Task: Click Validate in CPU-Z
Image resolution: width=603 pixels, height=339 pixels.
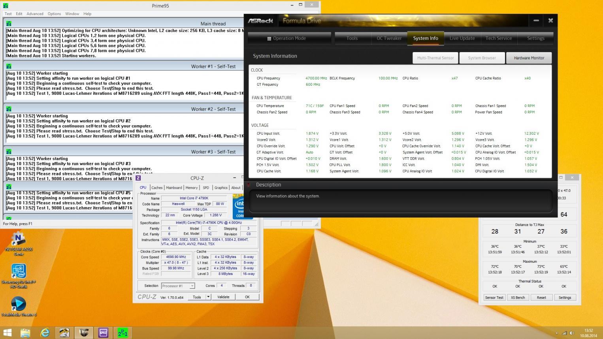Action: tap(223, 297)
